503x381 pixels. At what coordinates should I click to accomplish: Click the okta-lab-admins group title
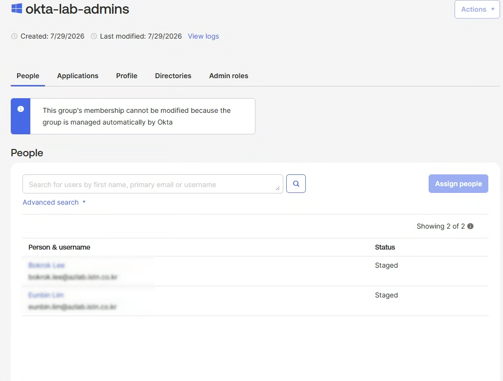click(x=77, y=9)
